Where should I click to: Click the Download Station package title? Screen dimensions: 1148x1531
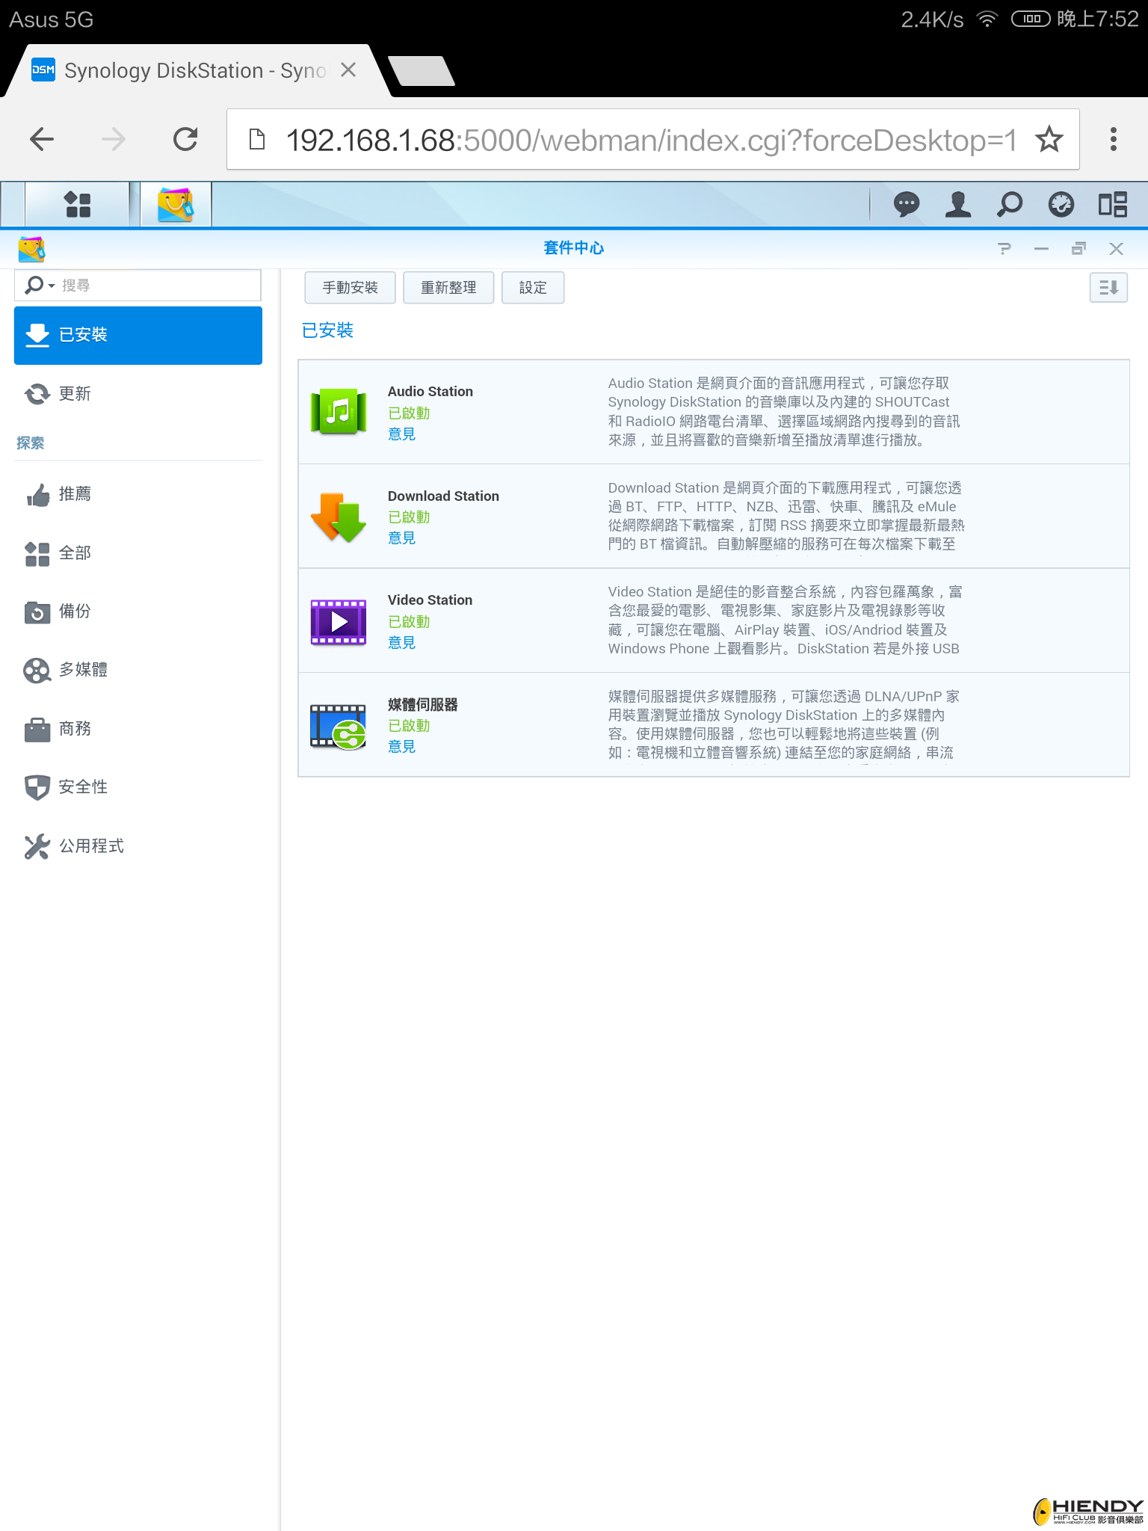[443, 496]
